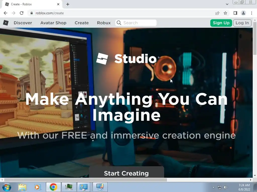Click the volume speaker tray icon
This screenshot has width=257, height=192.
pos(226,187)
